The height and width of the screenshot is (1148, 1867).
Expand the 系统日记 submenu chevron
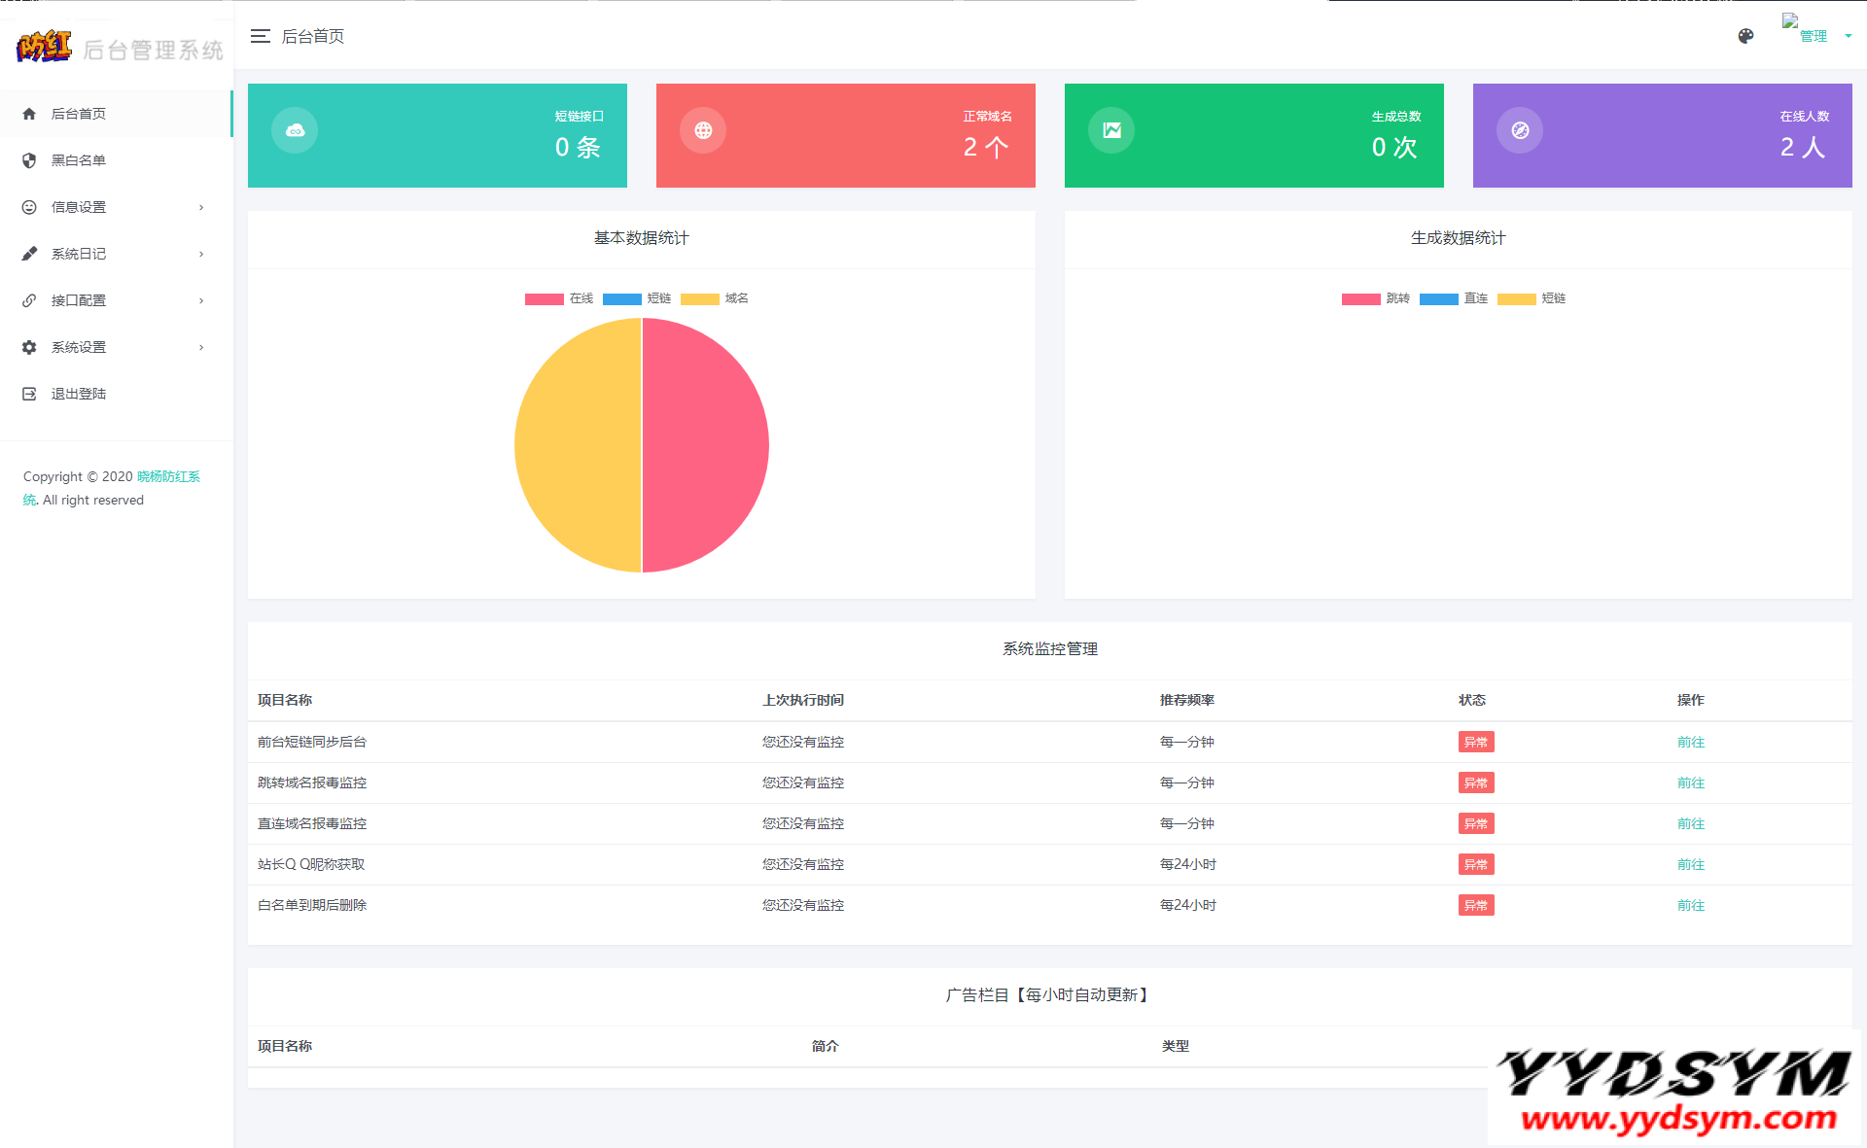pos(201,254)
